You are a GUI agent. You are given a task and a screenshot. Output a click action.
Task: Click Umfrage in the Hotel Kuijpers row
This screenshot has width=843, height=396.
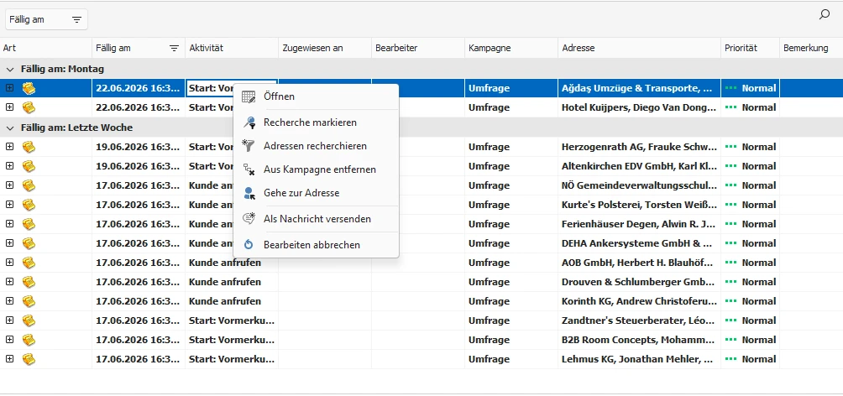[489, 107]
